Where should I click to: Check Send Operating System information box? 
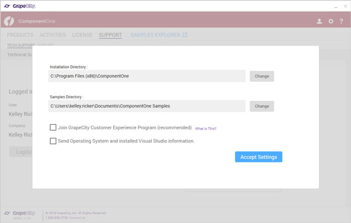53,141
